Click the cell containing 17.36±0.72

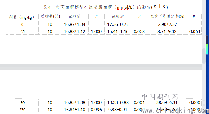pyautogui.click(x=118, y=24)
